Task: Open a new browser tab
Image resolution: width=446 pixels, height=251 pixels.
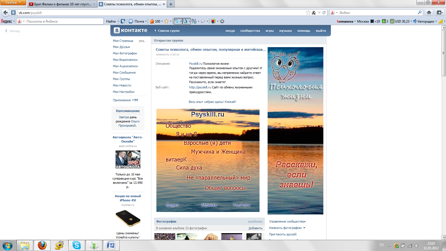Action: (171, 4)
